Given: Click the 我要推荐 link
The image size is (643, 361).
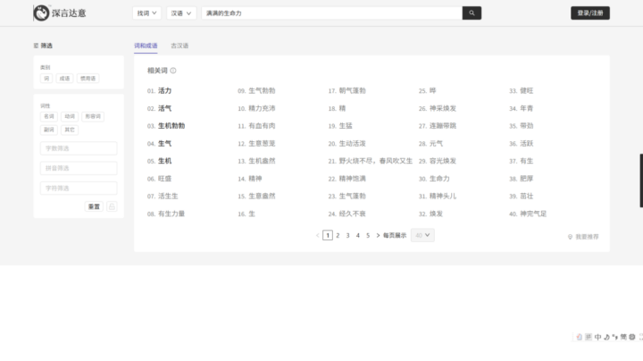Looking at the screenshot, I should [x=587, y=237].
